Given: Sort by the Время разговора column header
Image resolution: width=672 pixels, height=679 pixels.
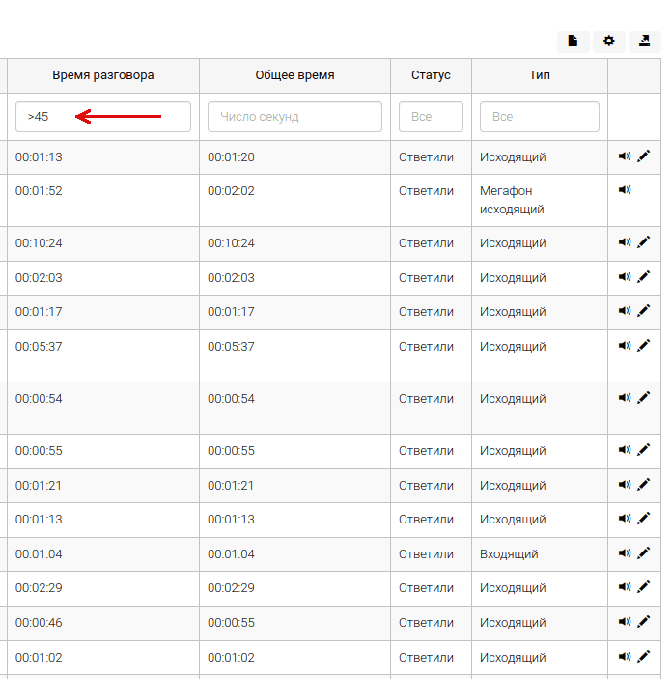Looking at the screenshot, I should pos(102,75).
